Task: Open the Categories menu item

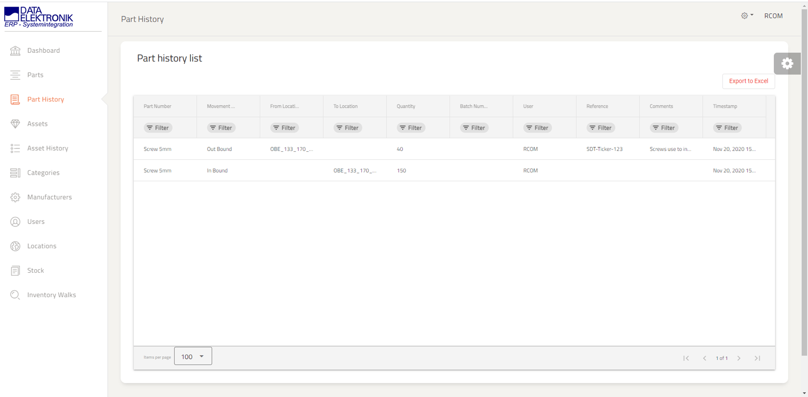Action: pos(43,173)
